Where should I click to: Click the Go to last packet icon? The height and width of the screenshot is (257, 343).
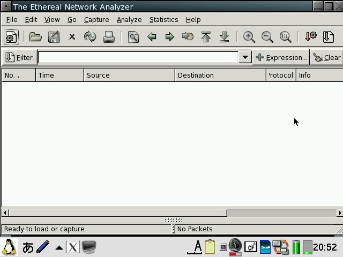pos(225,37)
